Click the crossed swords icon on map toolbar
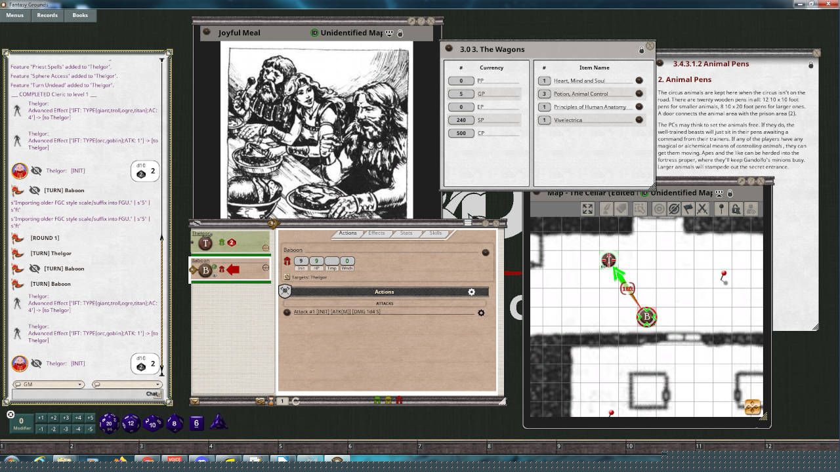The height and width of the screenshot is (472, 840). (703, 209)
